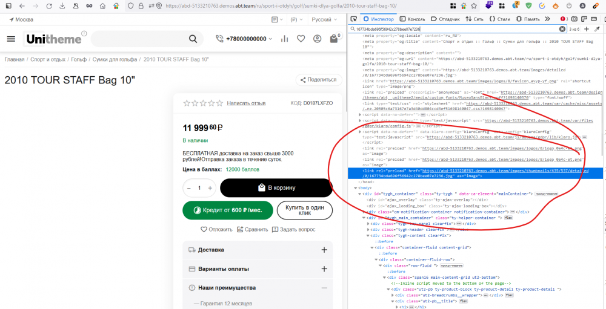Image resolution: width=606 pixels, height=309 pixels.
Task: Clear the Inspector search field
Action: [562, 29]
